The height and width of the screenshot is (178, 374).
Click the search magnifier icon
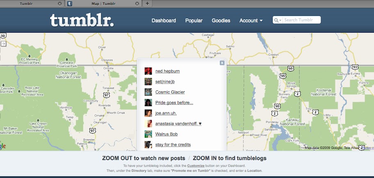point(276,20)
